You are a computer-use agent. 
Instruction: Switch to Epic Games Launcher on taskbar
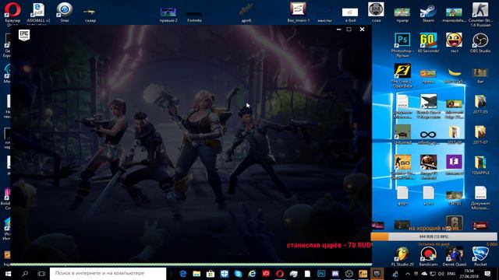pos(377,274)
